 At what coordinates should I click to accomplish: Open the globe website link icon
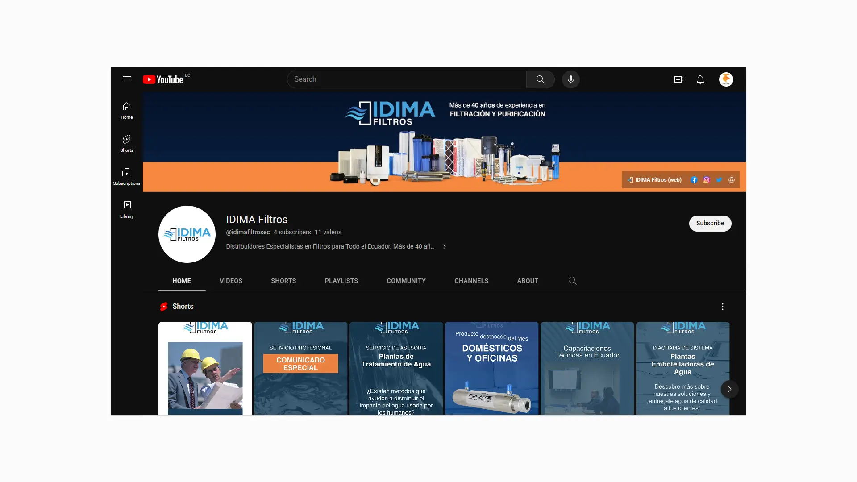[731, 180]
